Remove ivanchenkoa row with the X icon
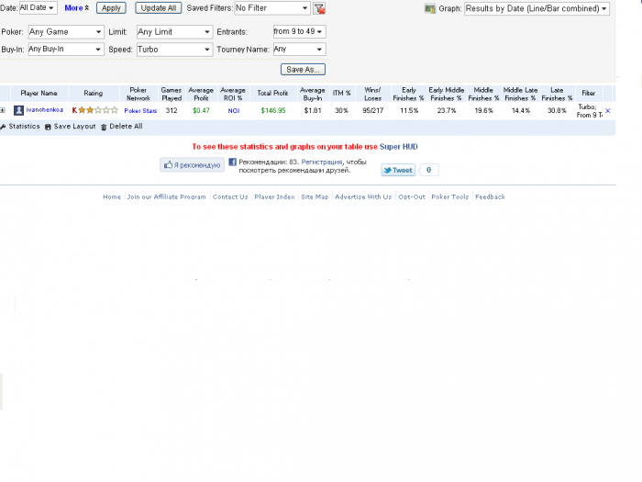The width and height of the screenshot is (642, 482). [x=607, y=111]
